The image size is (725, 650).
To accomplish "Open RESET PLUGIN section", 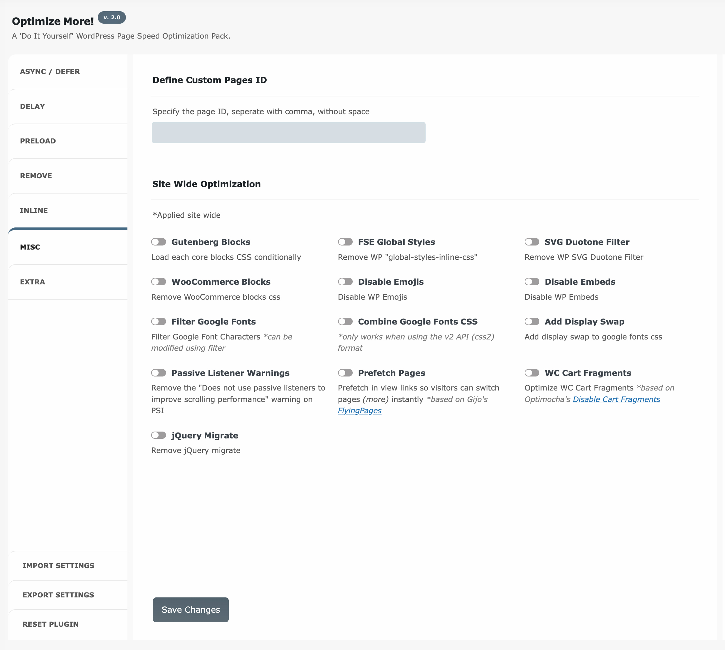I will click(68, 624).
